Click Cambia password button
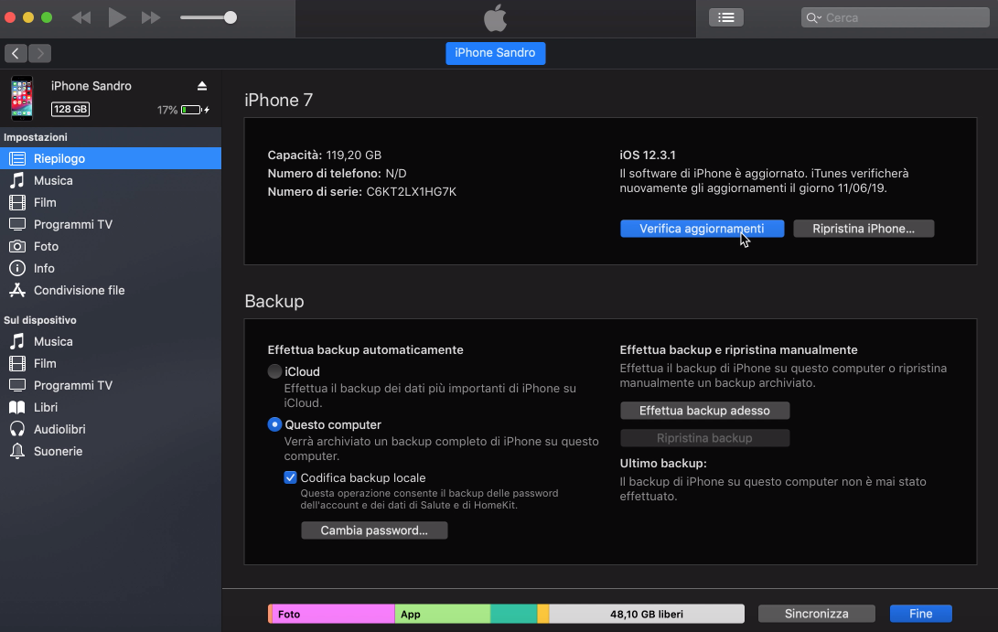The image size is (998, 632). (374, 530)
